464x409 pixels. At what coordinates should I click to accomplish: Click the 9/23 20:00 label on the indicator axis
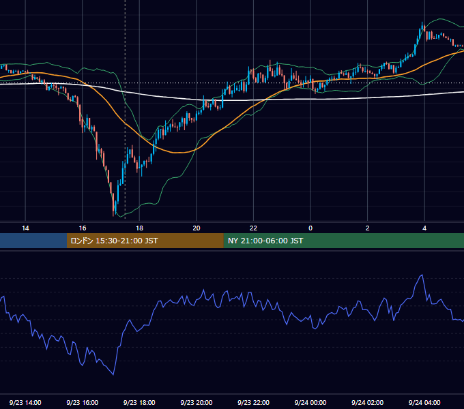tap(197, 402)
